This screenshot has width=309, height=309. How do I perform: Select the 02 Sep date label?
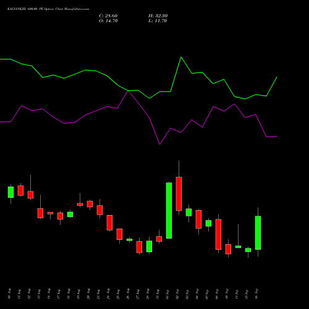[x=177, y=294]
